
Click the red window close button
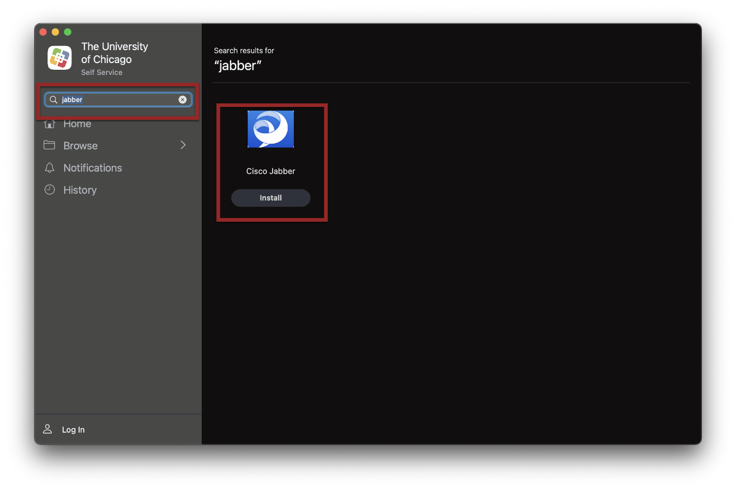43,32
